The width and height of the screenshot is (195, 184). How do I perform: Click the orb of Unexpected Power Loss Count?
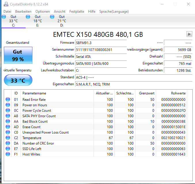tap(8, 132)
